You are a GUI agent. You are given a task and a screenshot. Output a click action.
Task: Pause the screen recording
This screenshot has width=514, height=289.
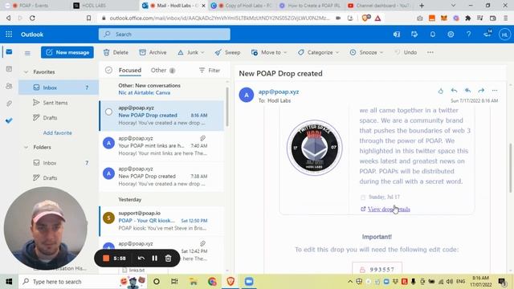(154, 258)
